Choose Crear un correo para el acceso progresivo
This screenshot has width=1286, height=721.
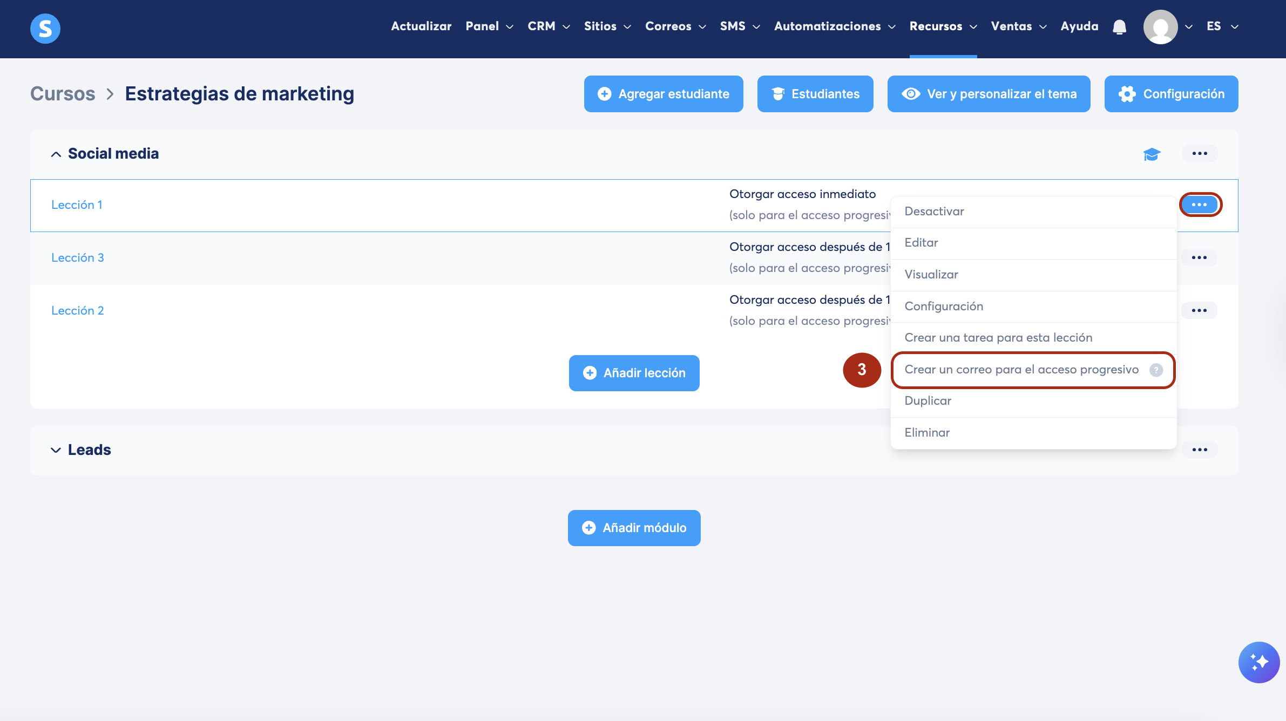coord(1021,370)
